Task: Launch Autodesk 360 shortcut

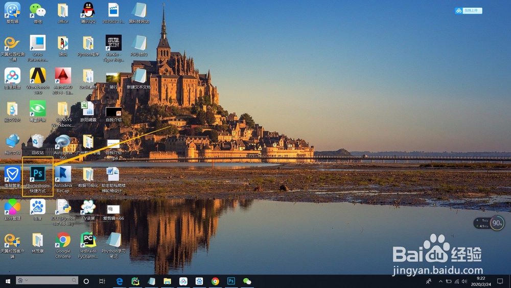Action: pyautogui.click(x=63, y=147)
